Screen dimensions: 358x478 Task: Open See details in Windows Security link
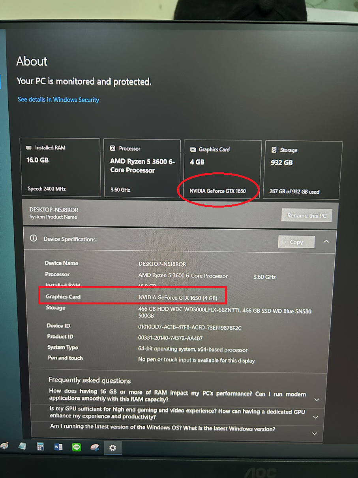(58, 100)
